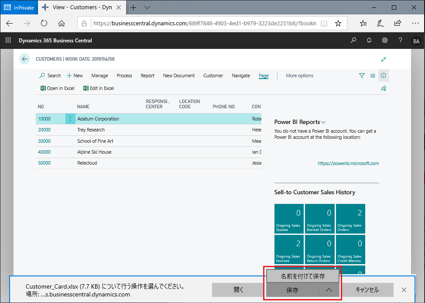Open the Ongoing Sales Invoices tile

click(x=289, y=249)
